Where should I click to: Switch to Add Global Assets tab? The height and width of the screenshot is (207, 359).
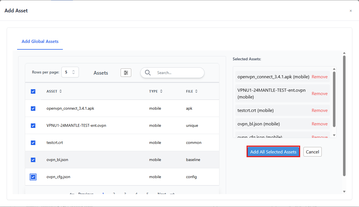[40, 42]
